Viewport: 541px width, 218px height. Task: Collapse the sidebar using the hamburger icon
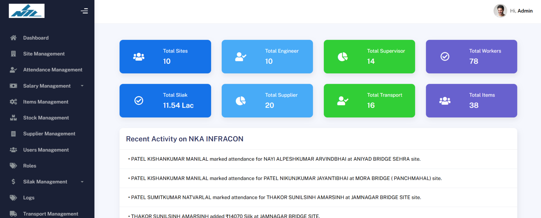click(84, 11)
